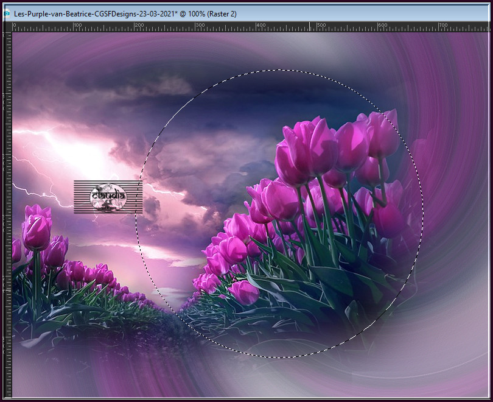The height and width of the screenshot is (402, 493).
Task: Click the document icon in the title bar
Action: pos(6,13)
